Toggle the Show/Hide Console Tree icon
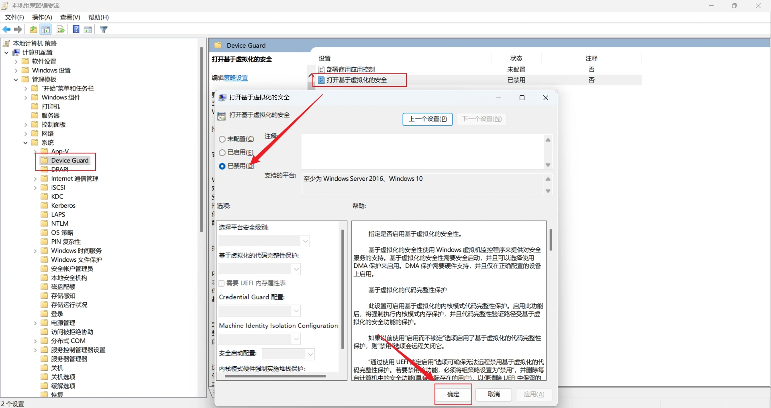771x408 pixels. tap(46, 30)
